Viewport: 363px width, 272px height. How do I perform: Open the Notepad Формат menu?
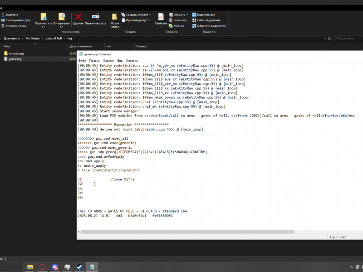[x=108, y=61]
